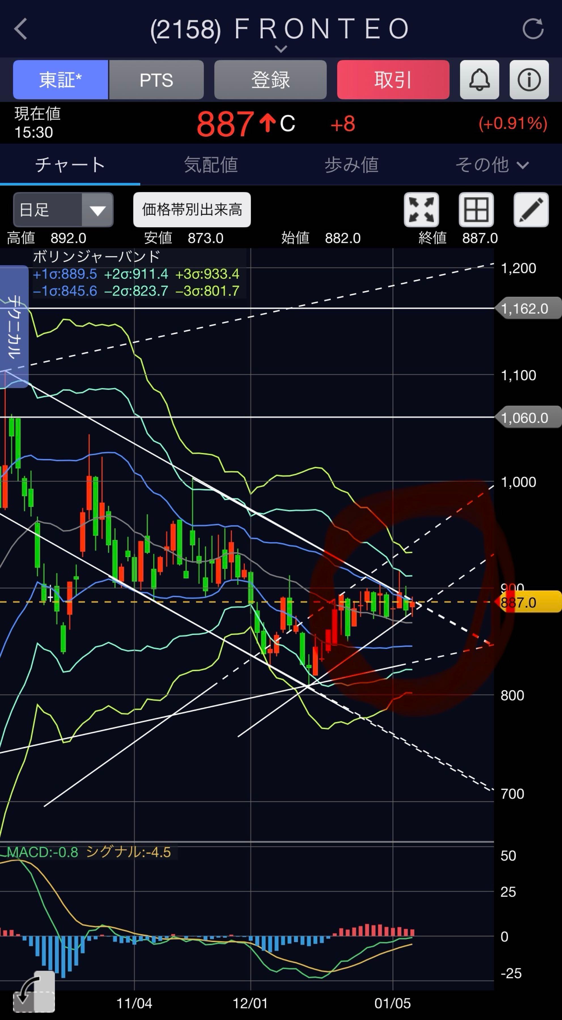Select the pencil drawing tool
Screen dimensions: 562x1020
point(531,209)
